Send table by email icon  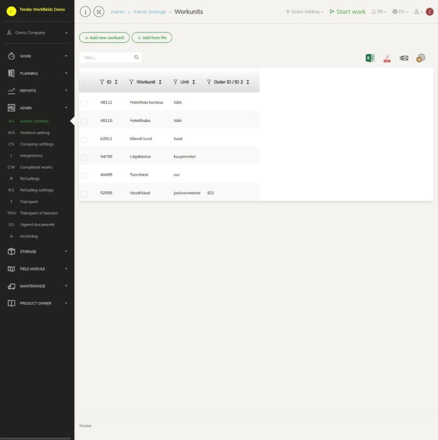click(404, 58)
